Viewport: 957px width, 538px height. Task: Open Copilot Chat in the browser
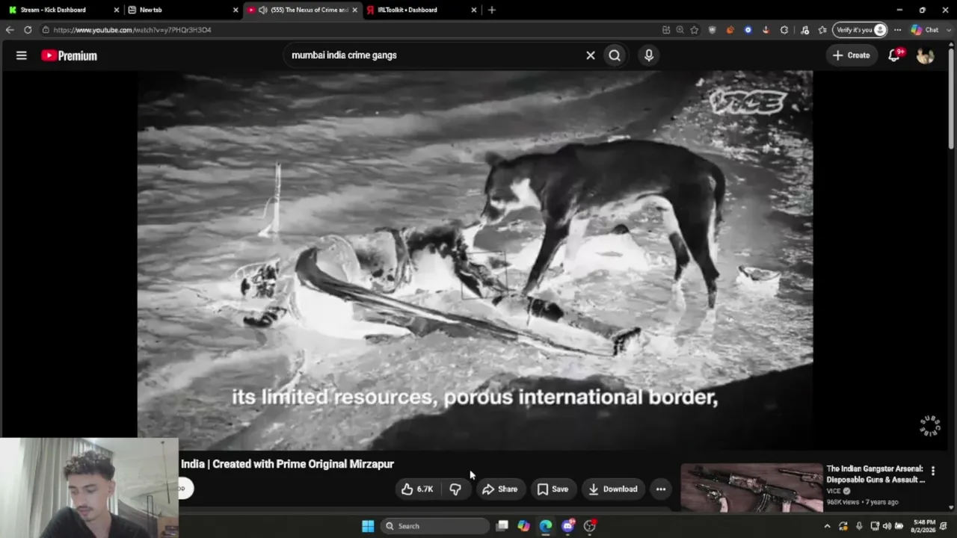tap(925, 30)
